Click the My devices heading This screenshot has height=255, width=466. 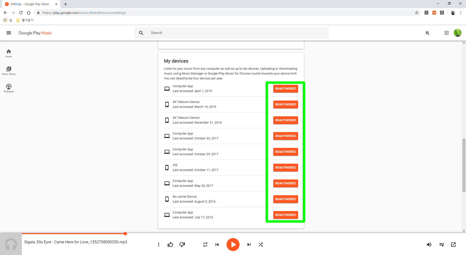coord(176,61)
